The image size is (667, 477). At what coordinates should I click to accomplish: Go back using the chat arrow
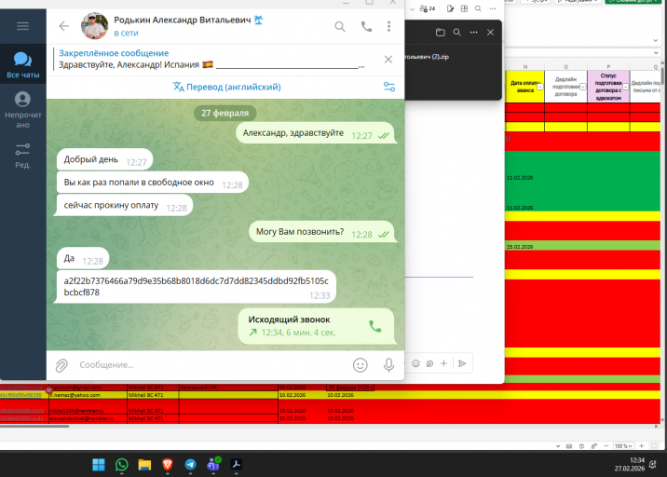pyautogui.click(x=63, y=26)
